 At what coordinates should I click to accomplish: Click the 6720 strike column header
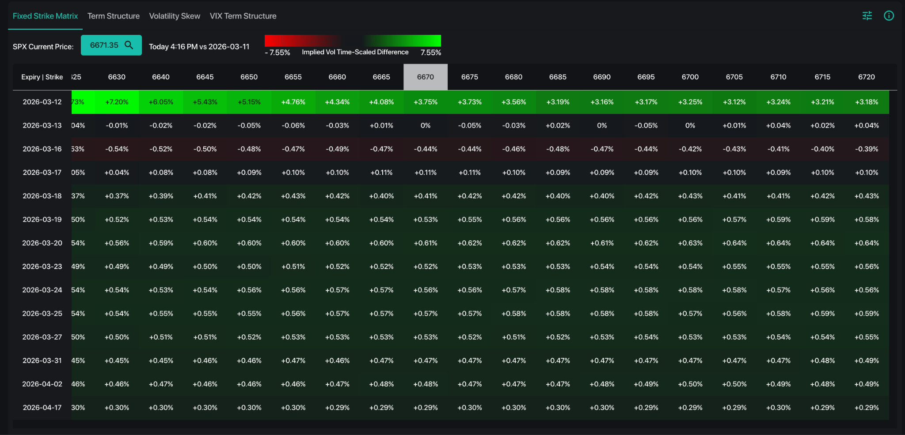[x=866, y=77]
